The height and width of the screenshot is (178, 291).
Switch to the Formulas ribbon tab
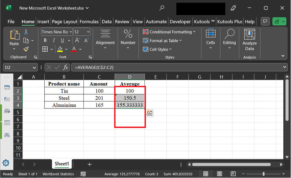pos(89,22)
